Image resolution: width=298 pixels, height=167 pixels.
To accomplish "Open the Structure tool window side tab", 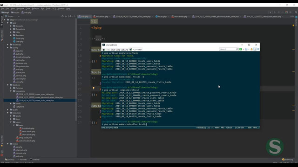I will (x=2, y=35).
